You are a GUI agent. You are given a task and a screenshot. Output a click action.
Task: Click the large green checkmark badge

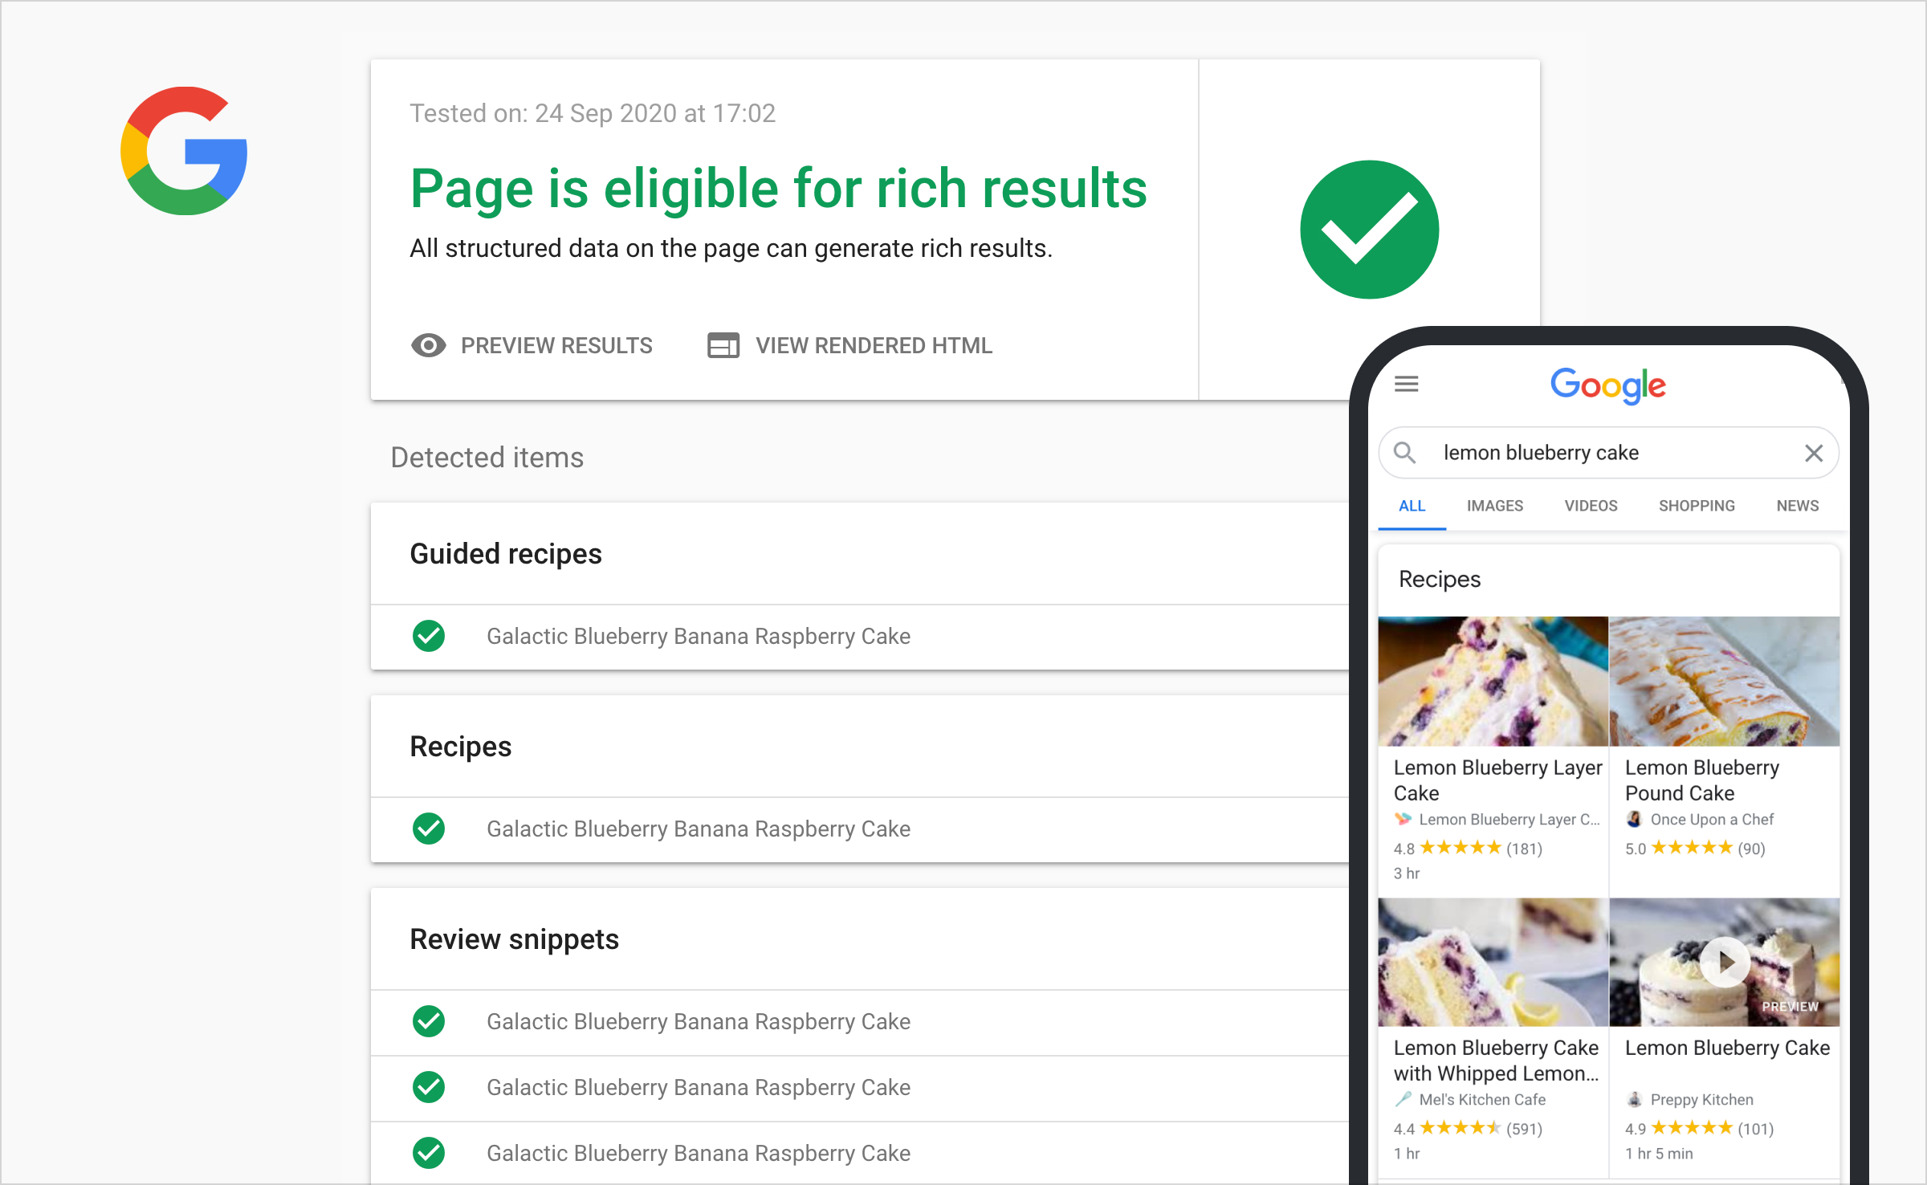click(1369, 230)
